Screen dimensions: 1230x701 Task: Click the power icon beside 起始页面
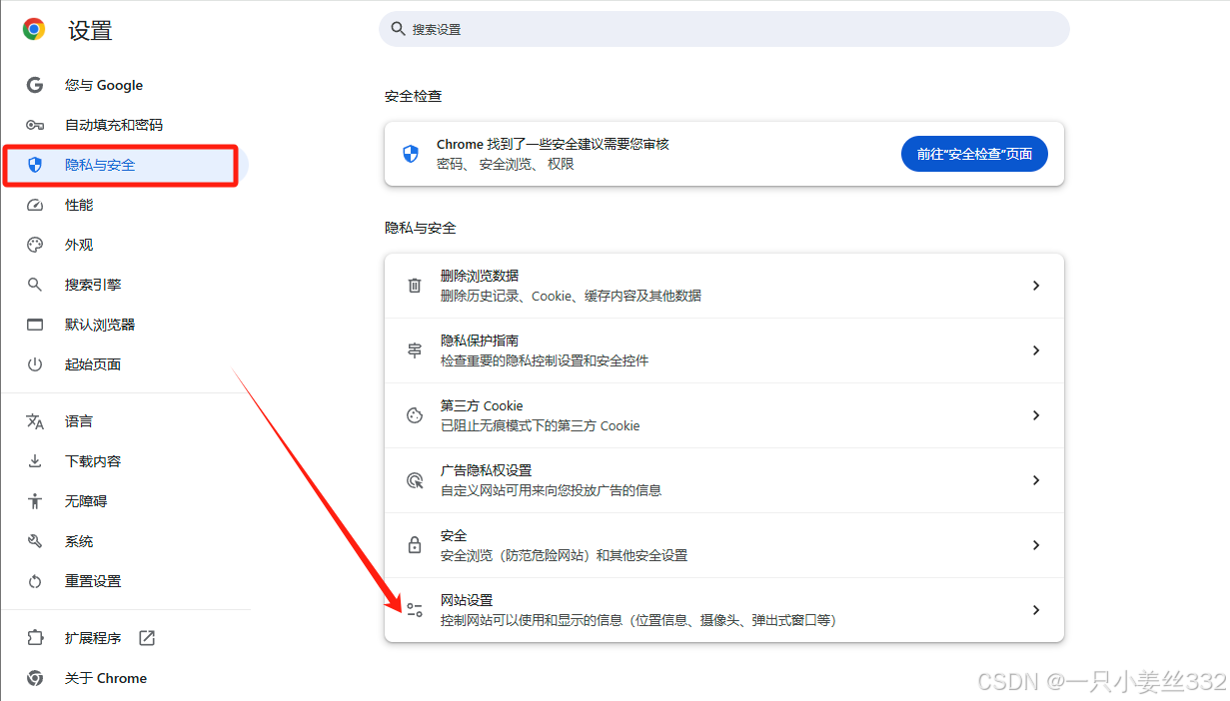pos(34,364)
